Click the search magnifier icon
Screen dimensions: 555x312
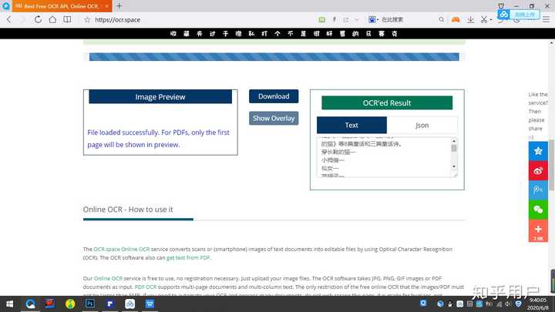[441, 19]
